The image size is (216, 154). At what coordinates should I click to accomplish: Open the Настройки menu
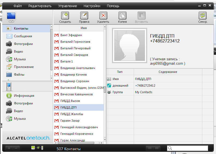[x=92, y=6]
